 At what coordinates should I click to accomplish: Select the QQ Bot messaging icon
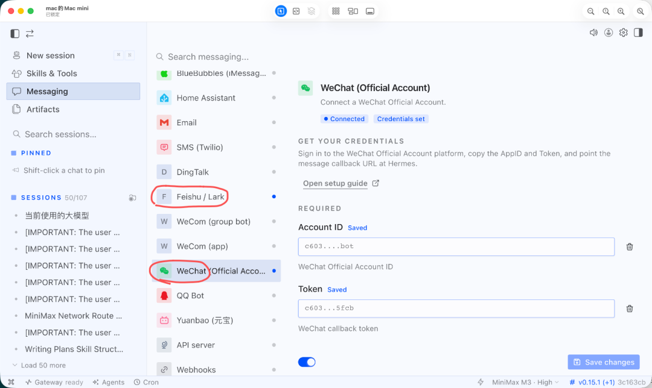click(164, 295)
